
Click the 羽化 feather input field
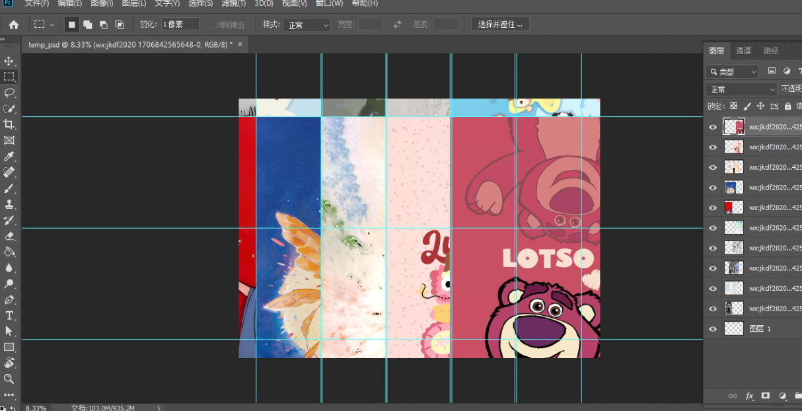[x=180, y=24]
